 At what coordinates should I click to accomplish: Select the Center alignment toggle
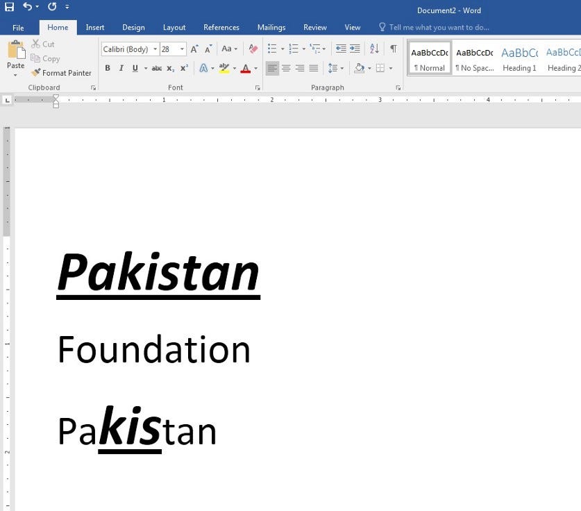[286, 68]
